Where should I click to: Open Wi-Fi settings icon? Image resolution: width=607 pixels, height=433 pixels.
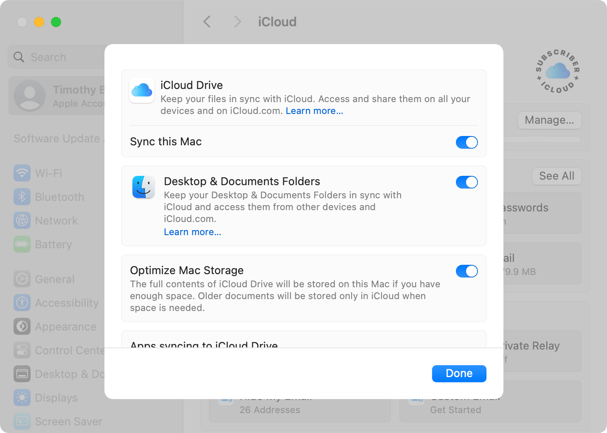22,173
